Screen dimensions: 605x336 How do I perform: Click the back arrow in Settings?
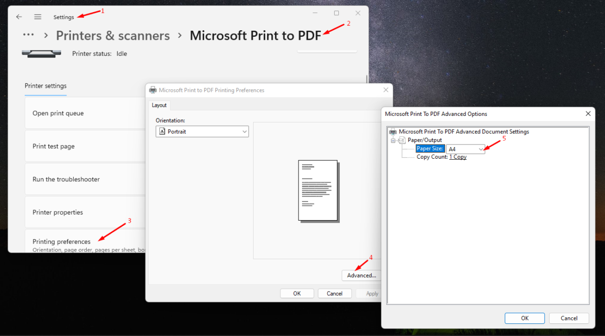click(19, 17)
